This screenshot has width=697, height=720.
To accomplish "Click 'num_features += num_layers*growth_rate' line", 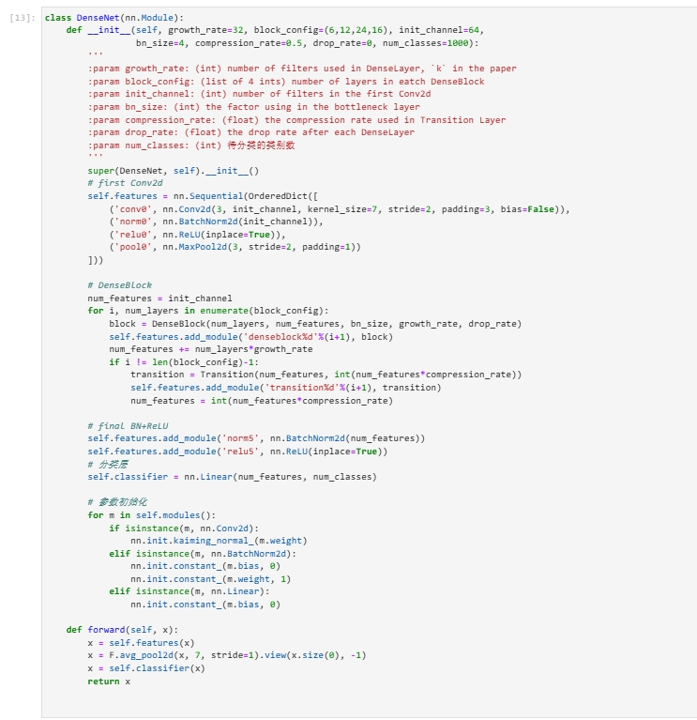I will point(211,349).
